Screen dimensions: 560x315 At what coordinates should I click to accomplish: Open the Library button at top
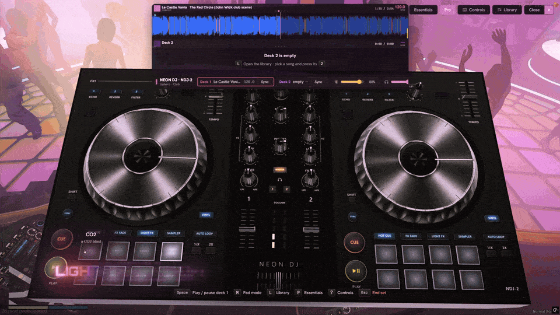(x=507, y=10)
